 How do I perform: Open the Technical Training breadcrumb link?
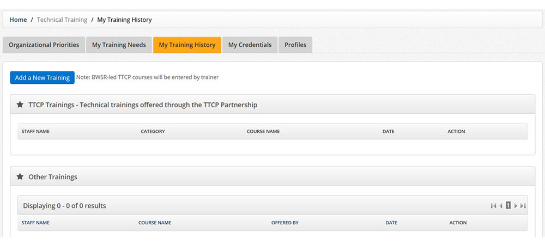point(62,20)
